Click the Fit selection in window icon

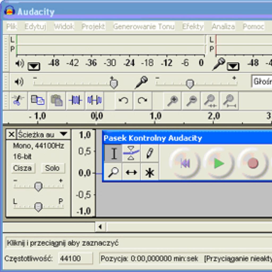tap(210, 101)
